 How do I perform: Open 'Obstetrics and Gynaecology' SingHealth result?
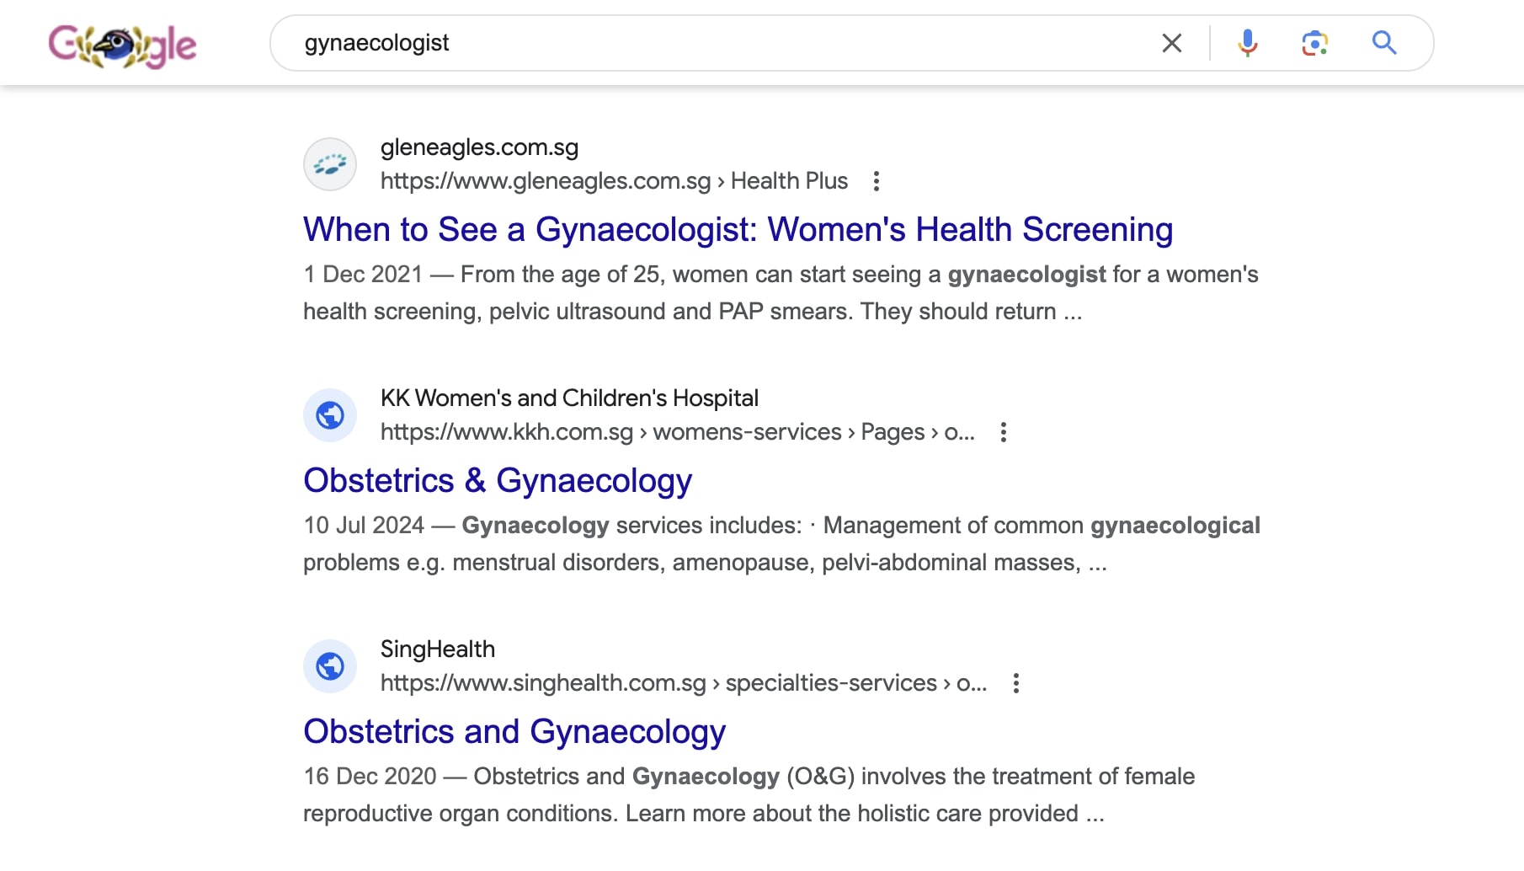[514, 731]
